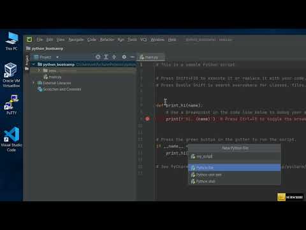Choose Python unit test in the popup
Screen dimensions: 306x230
coord(235,175)
